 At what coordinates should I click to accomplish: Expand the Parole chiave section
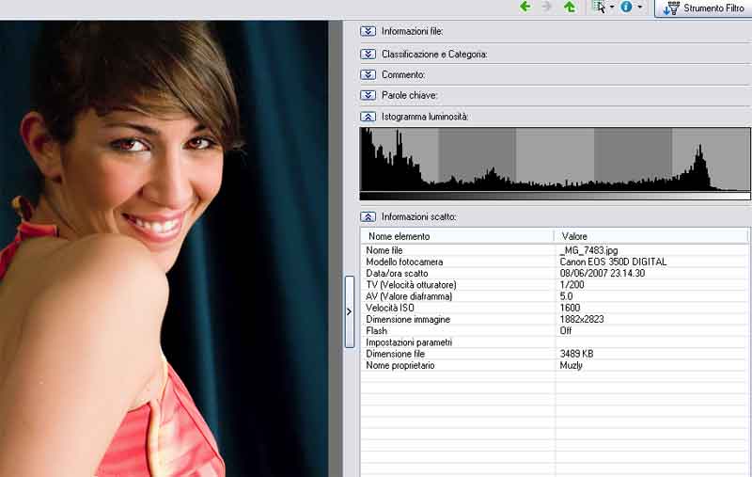pos(368,95)
